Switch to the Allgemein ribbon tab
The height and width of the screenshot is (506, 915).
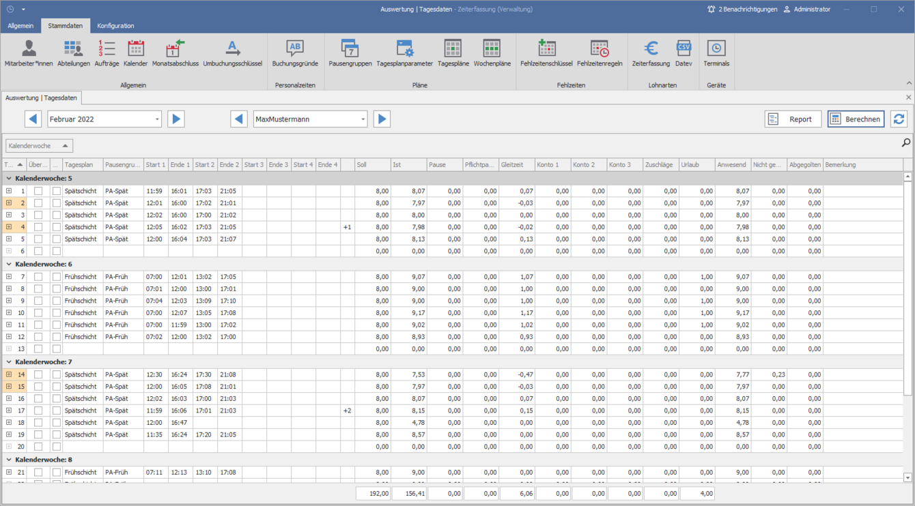coord(20,26)
